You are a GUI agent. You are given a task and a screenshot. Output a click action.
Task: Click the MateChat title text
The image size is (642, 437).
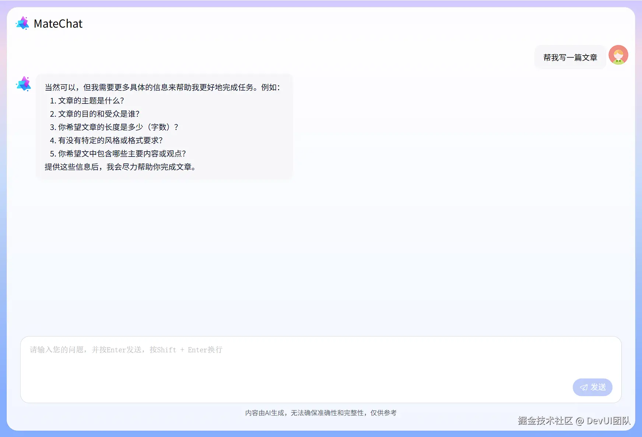point(58,24)
